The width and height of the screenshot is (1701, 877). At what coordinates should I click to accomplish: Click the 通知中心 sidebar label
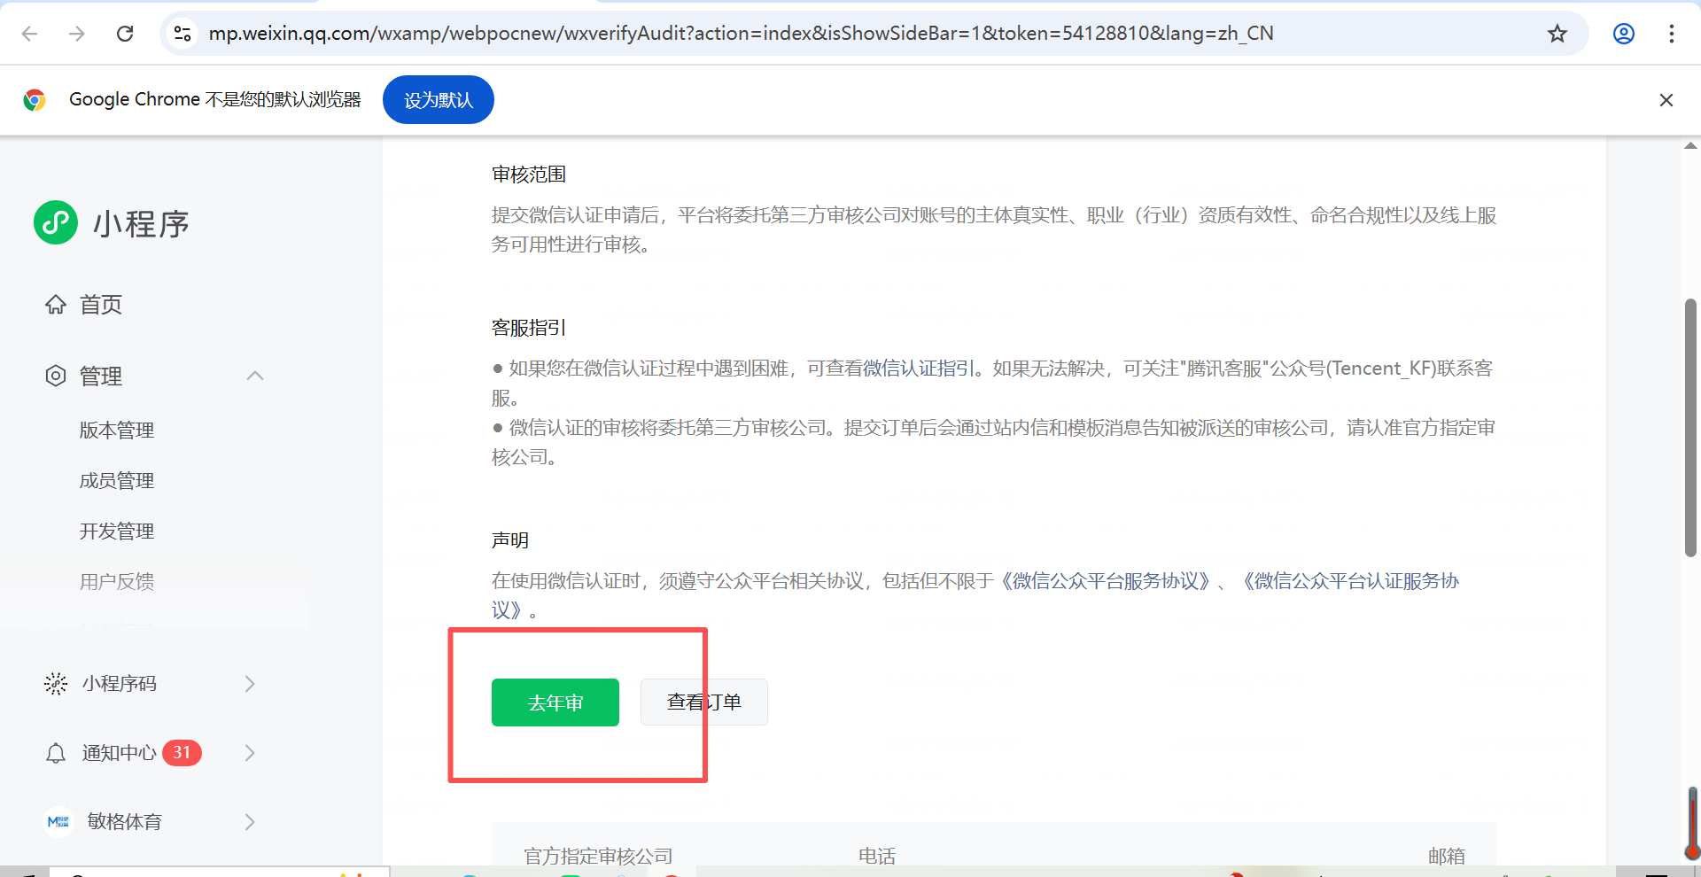tap(119, 753)
